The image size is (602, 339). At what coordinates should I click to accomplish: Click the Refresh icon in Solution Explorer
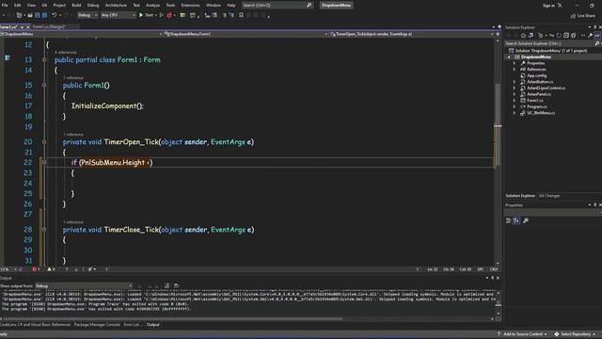pyautogui.click(x=559, y=36)
